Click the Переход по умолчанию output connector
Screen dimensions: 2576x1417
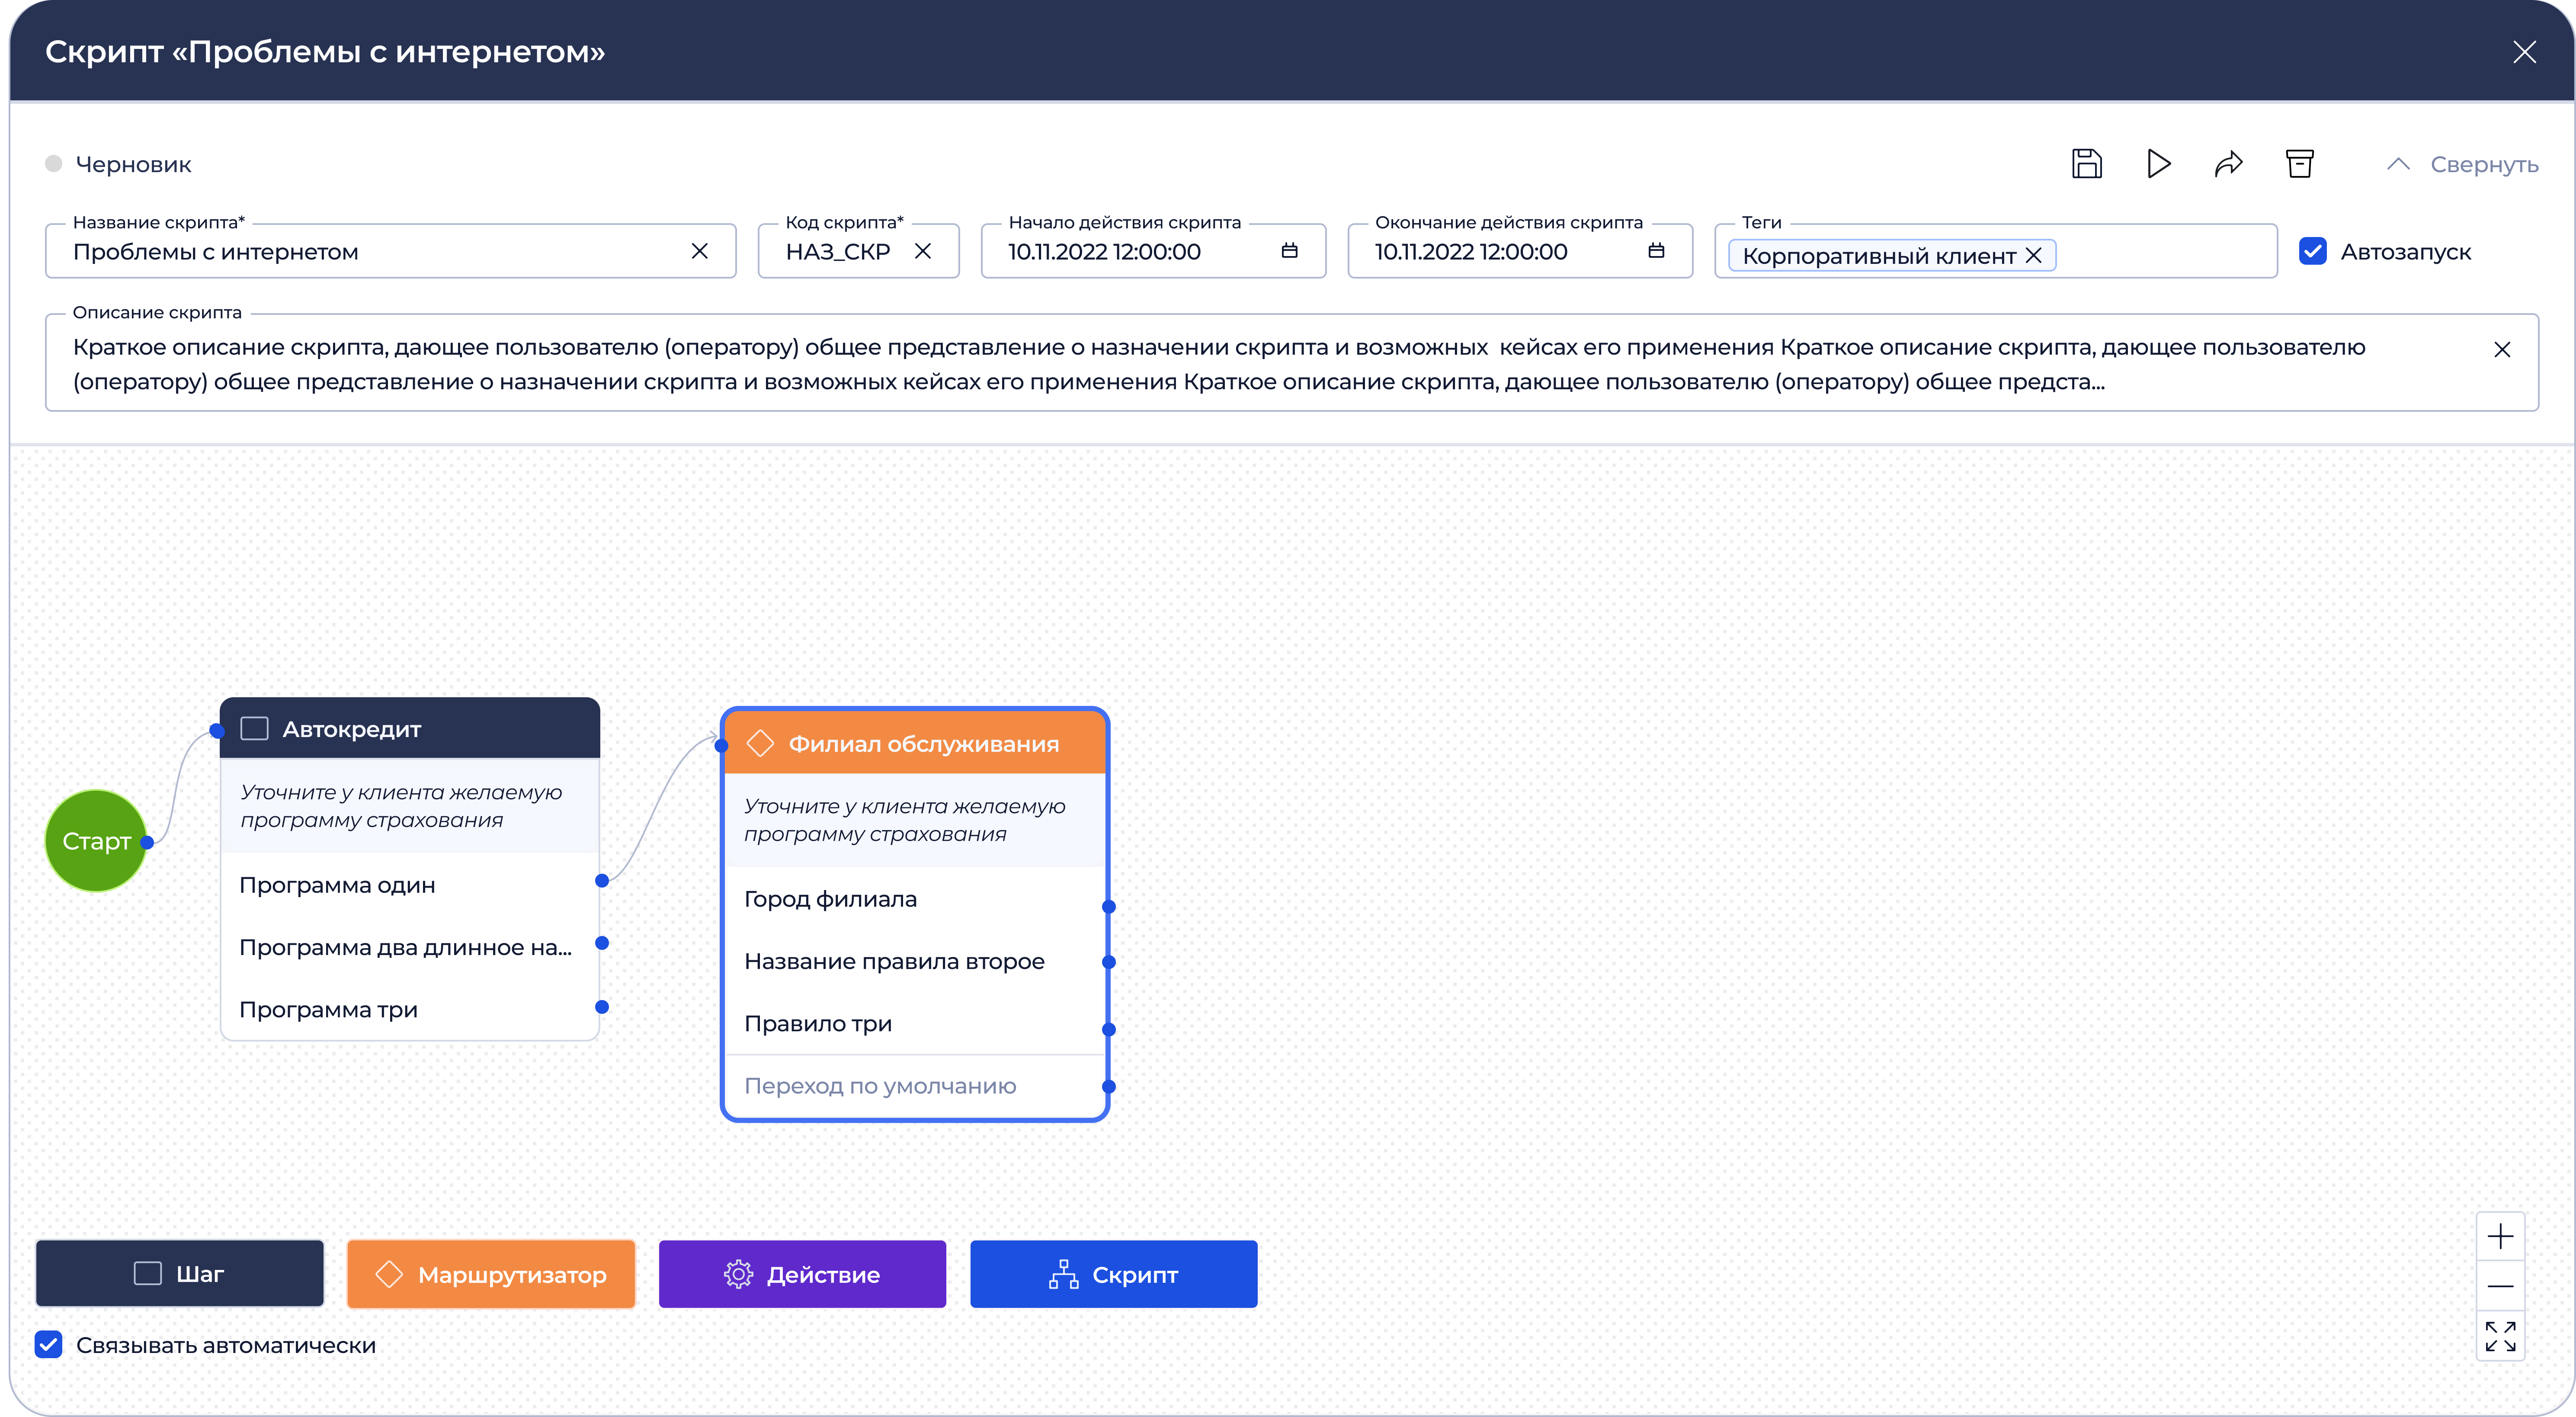(x=1108, y=1087)
